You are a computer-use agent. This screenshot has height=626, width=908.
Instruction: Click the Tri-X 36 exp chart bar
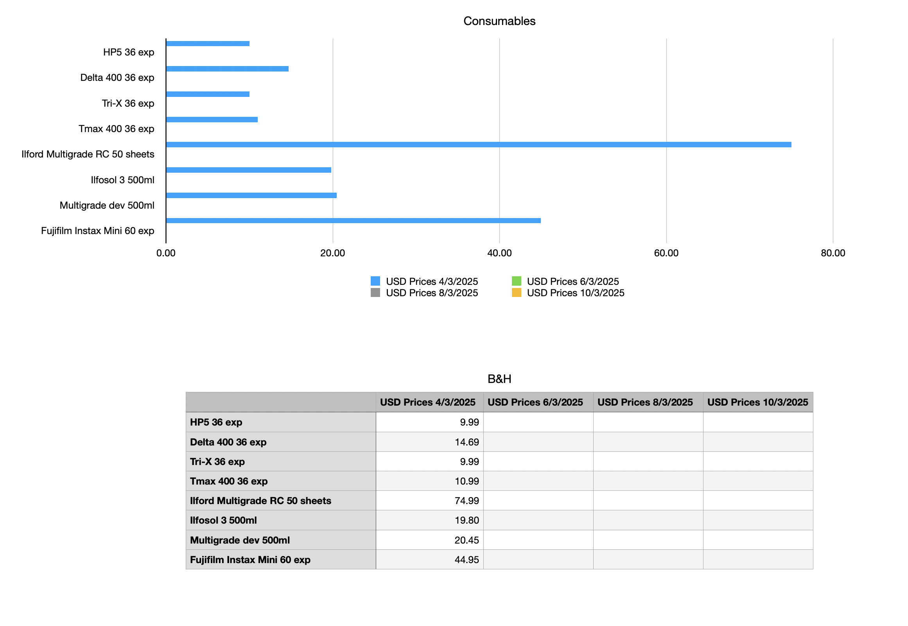[x=208, y=94]
